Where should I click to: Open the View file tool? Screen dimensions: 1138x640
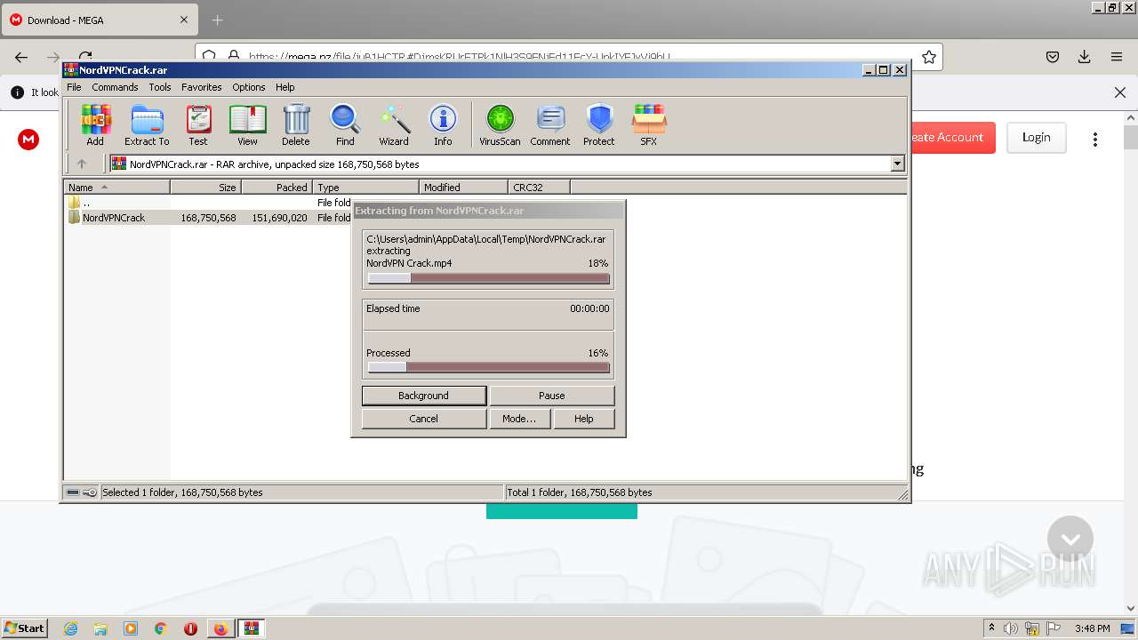pyautogui.click(x=247, y=125)
